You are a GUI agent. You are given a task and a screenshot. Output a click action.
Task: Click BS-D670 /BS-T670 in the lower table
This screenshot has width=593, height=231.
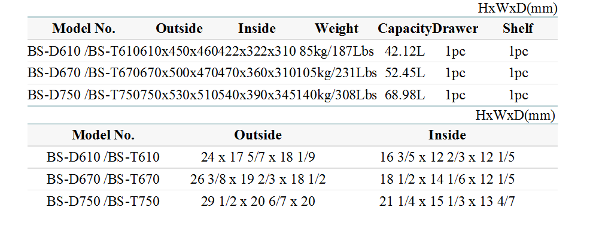pyautogui.click(x=103, y=179)
